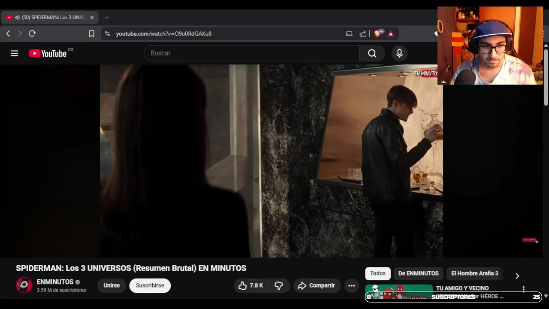This screenshot has height=309, width=549.
Task: Mute tab via speaker icon on tab
Action: (17, 18)
